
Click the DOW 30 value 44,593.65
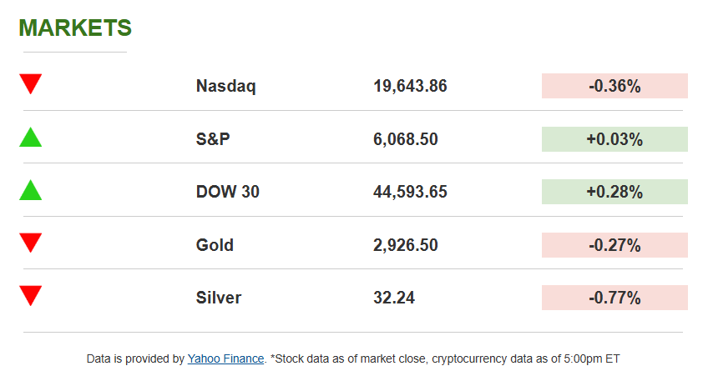[x=410, y=192]
